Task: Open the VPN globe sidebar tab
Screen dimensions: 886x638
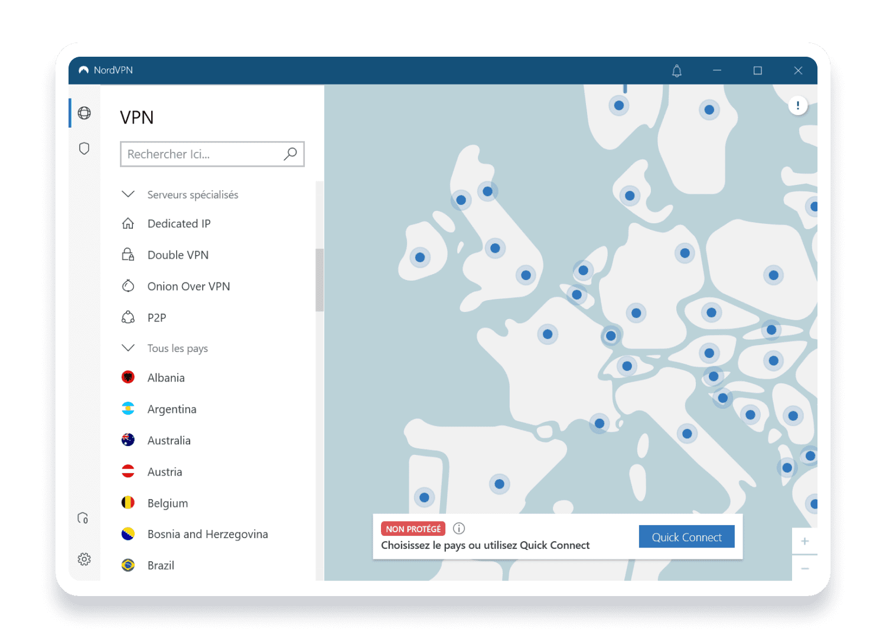Action: pos(84,113)
